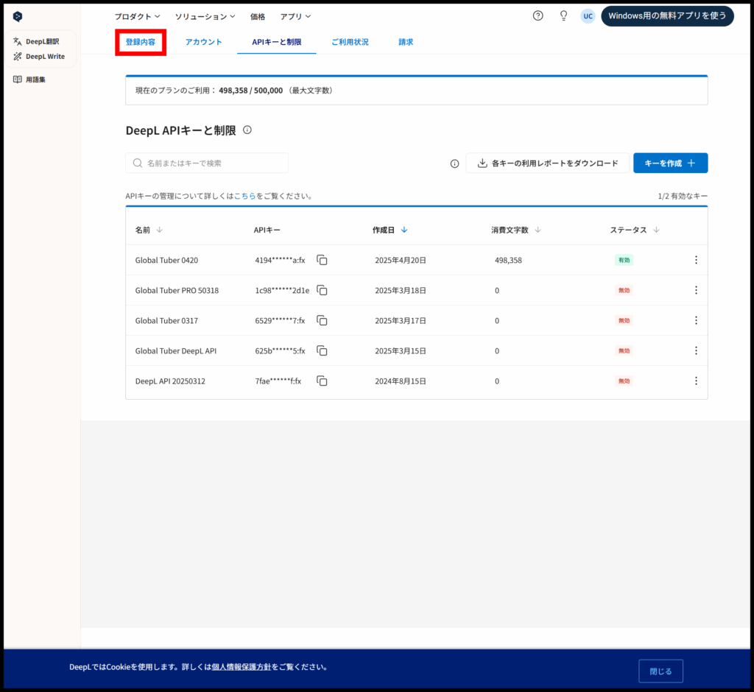Screen dimensions: 754x692
Task: Click the 2024年8月15日 date cell
Action: click(x=401, y=381)
